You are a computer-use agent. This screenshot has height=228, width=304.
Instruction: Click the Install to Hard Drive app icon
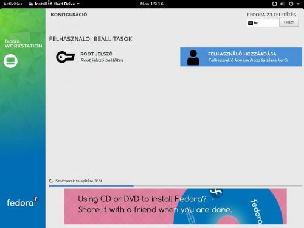click(x=31, y=4)
